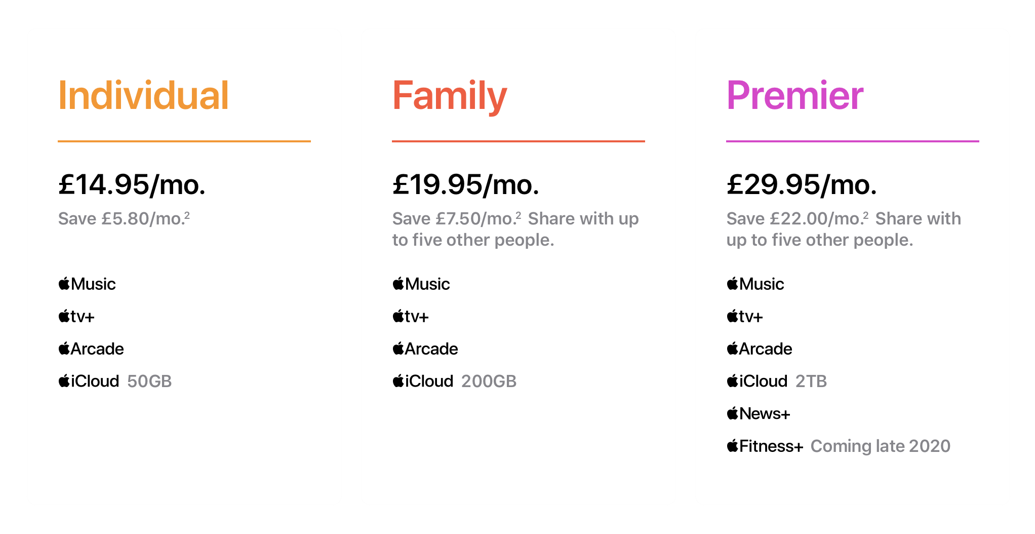The image size is (1035, 534).
Task: Click the iCloud 50GB item
Action: click(x=115, y=381)
